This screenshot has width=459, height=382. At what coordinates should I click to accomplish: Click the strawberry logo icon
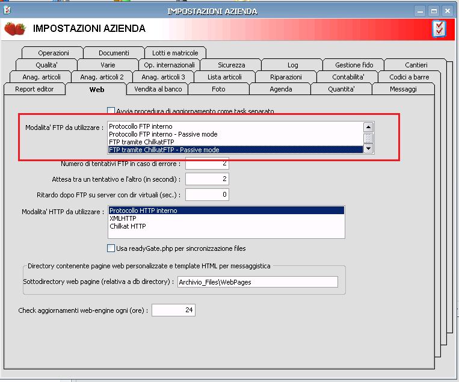[15, 29]
